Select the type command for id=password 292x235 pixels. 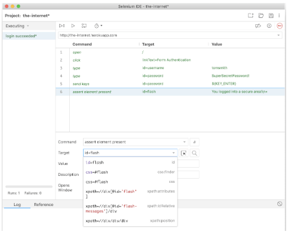tap(170, 76)
